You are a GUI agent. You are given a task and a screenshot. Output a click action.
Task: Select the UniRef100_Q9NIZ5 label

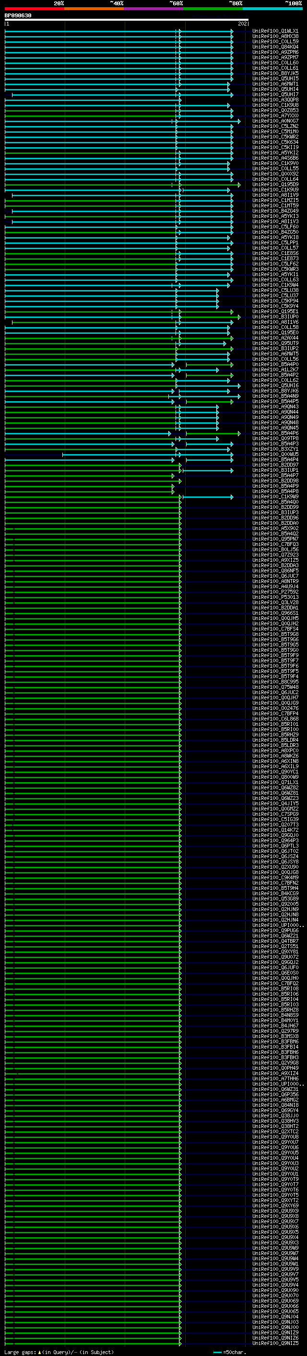click(275, 1344)
